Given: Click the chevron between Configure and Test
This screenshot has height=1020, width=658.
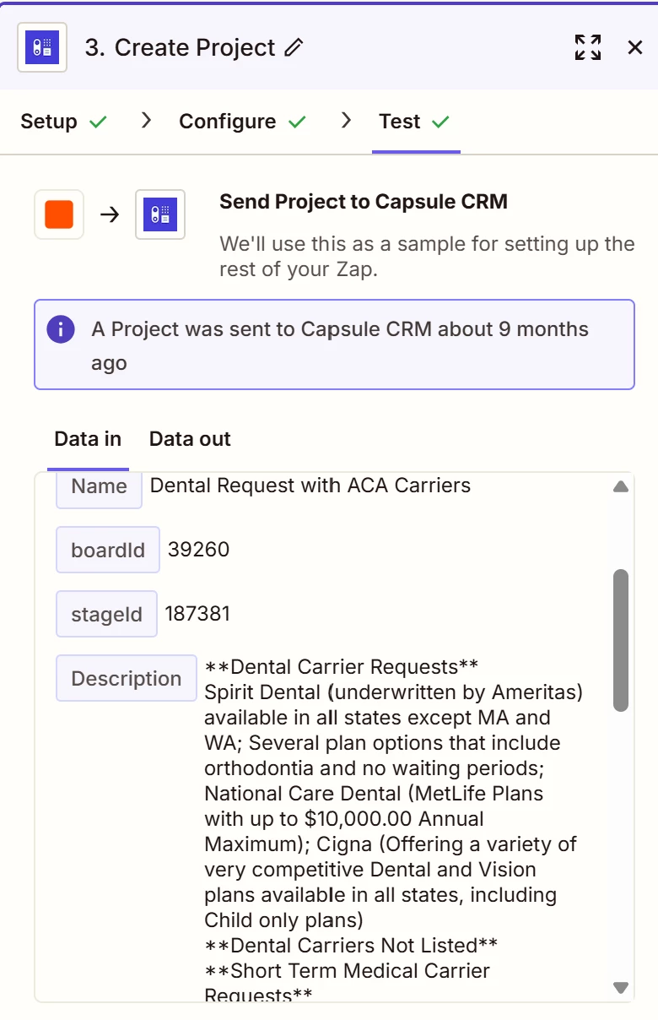Looking at the screenshot, I should [x=346, y=121].
